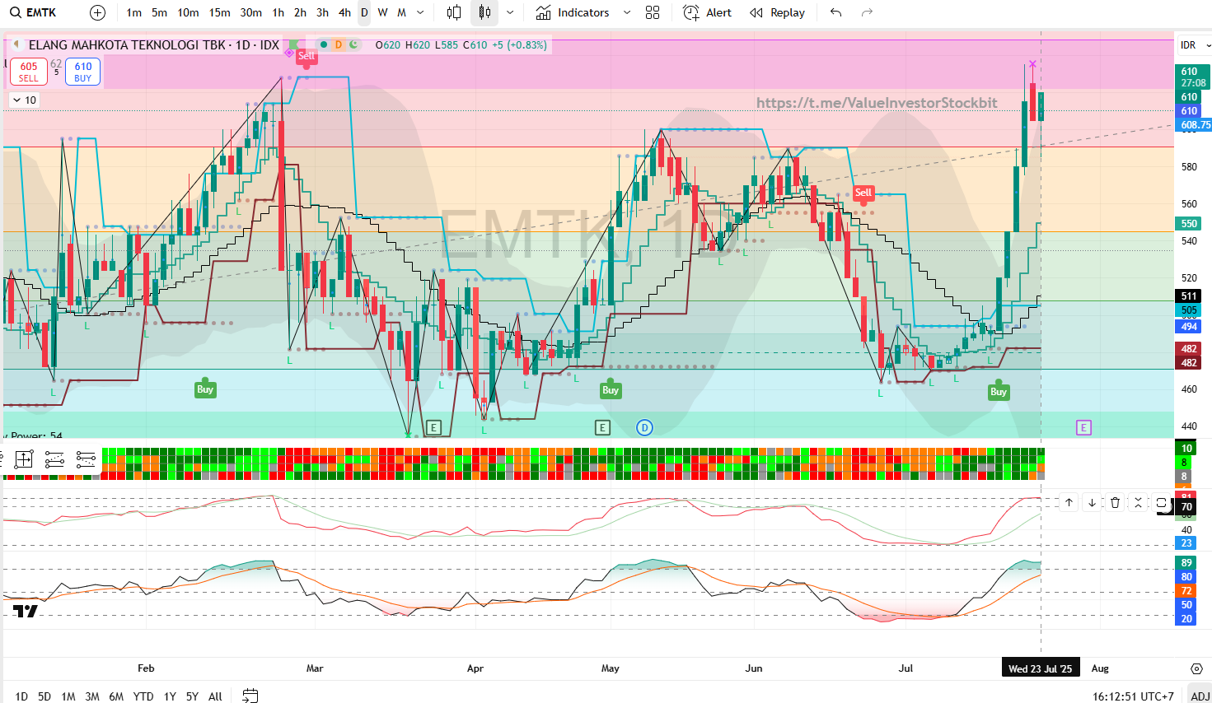The image size is (1212, 703).
Task: Select the D daily timeframe
Action: 364,12
